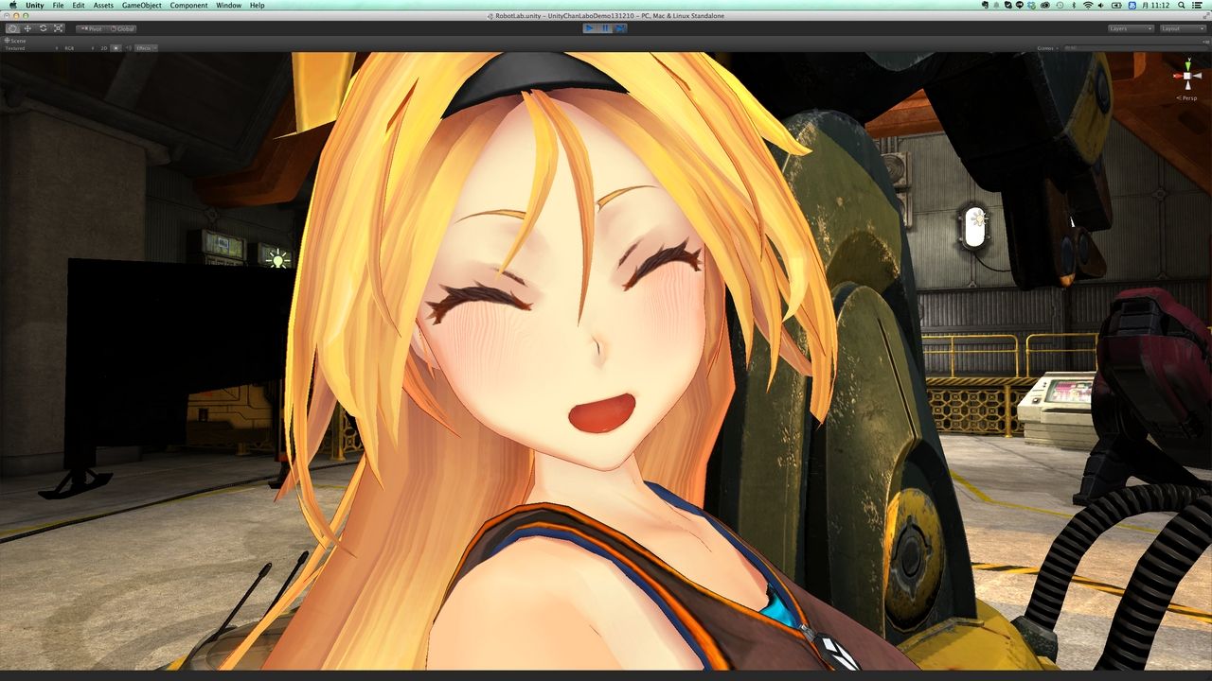Open the Window menu
This screenshot has height=681, width=1212.
point(228,6)
